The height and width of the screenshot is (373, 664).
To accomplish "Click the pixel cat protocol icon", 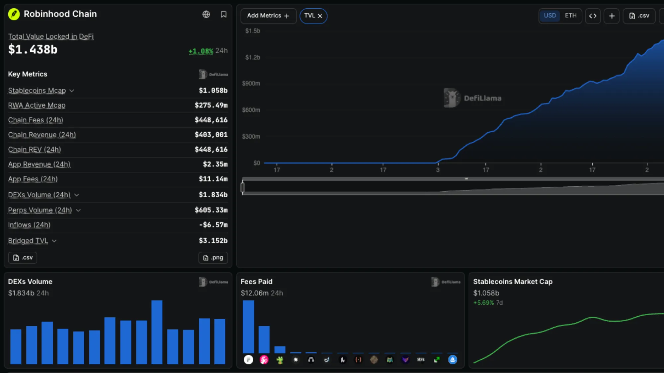I will 390,360.
